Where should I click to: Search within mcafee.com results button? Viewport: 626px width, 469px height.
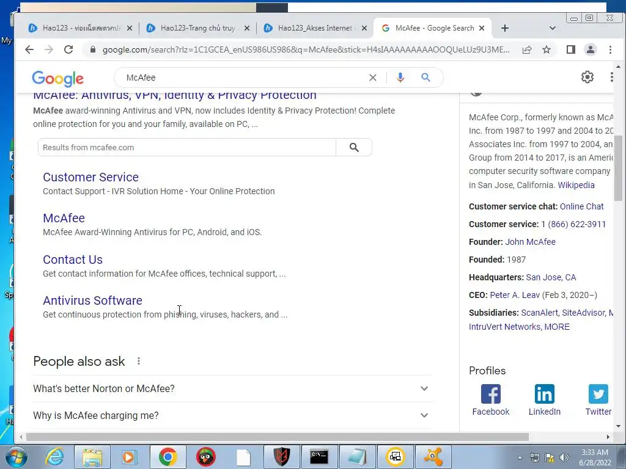(354, 148)
